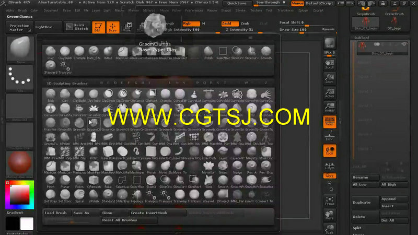
Task: Pick the ClayTubes brush in the grid
Action: (94, 95)
